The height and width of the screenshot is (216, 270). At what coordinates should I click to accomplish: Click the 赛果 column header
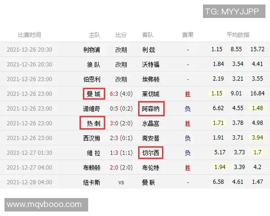188,35
